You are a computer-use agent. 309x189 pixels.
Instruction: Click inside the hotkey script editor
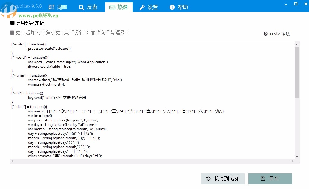149,98
